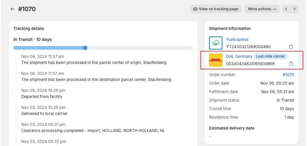The height and width of the screenshot is (146, 307).
Task: Click View on tracking page button
Action: 216,9
